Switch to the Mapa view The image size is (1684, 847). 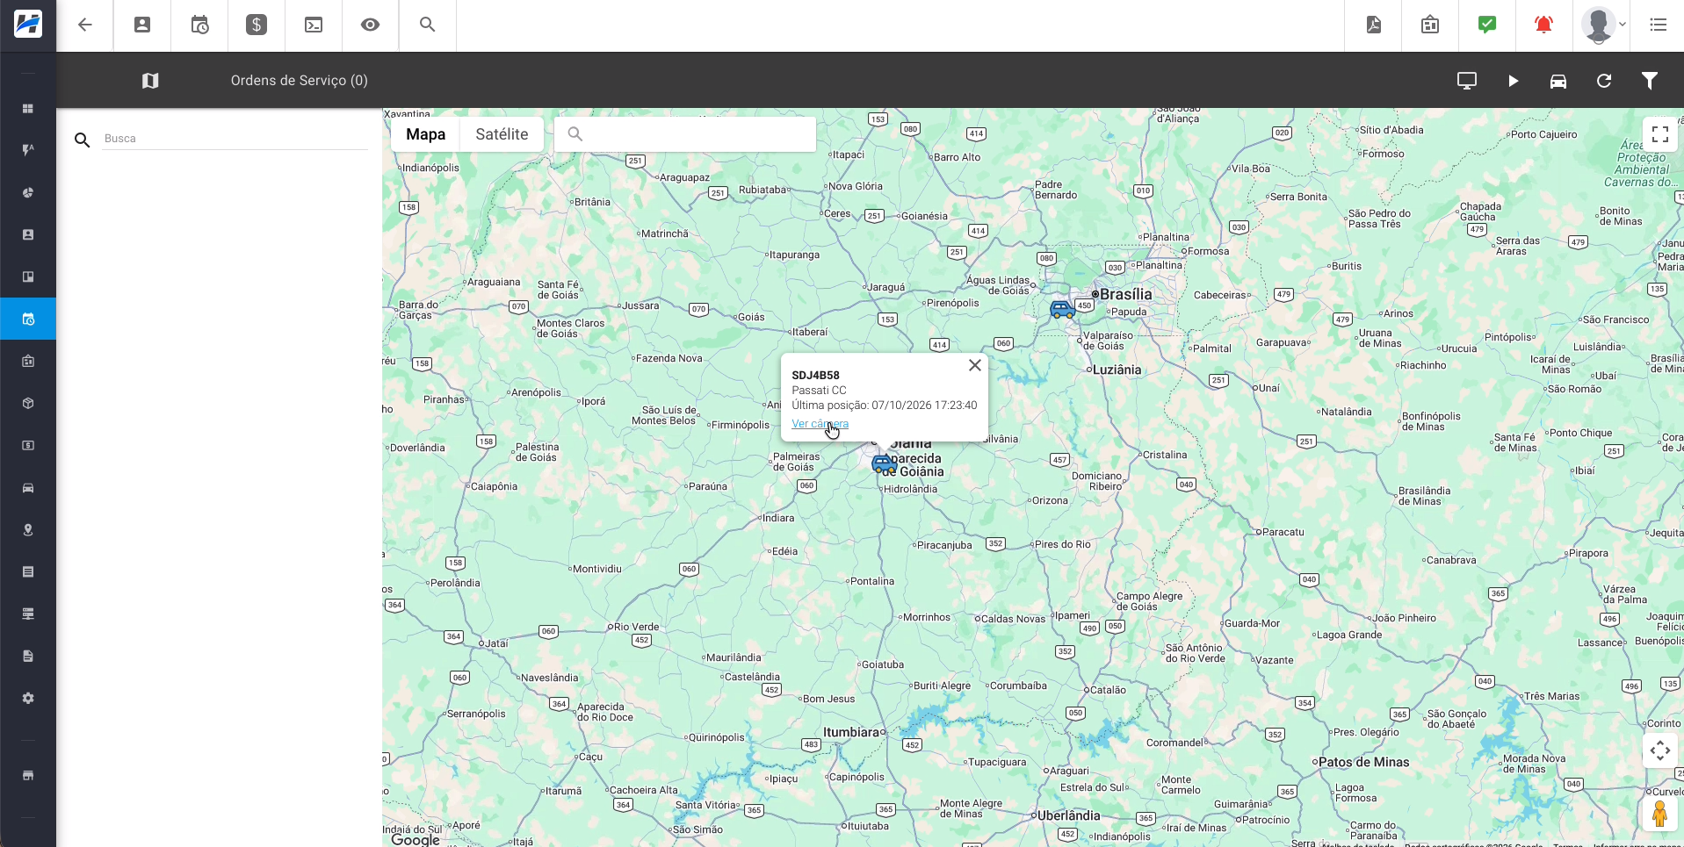point(426,134)
